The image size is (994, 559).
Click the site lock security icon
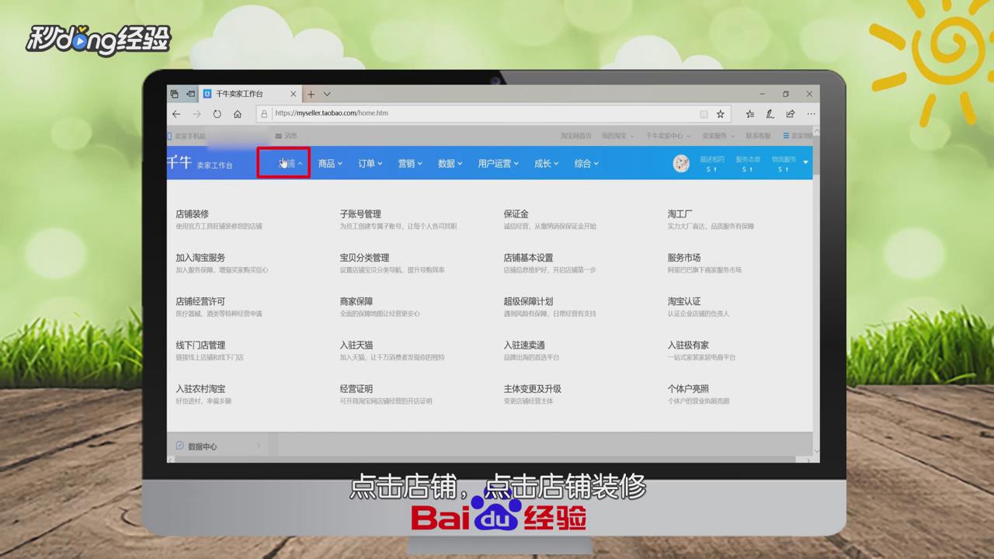264,113
